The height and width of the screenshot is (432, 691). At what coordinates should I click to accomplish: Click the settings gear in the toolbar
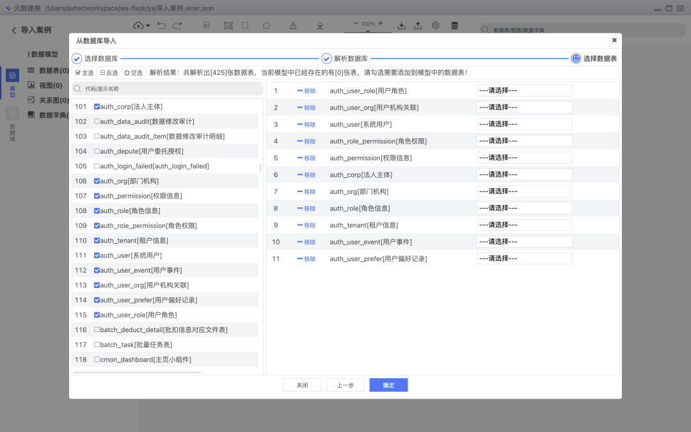(x=436, y=26)
